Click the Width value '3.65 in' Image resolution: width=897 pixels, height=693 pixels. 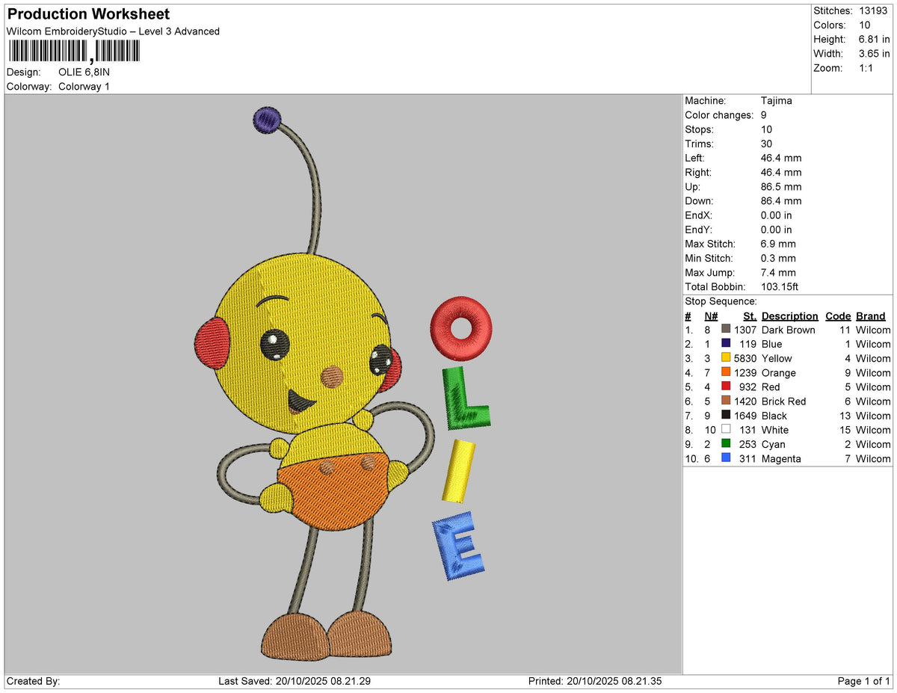pyautogui.click(x=875, y=53)
